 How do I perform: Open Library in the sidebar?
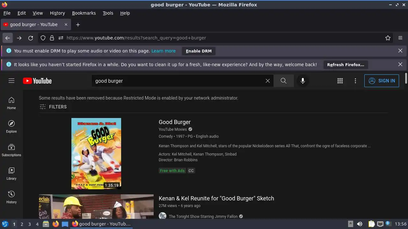pos(11,174)
